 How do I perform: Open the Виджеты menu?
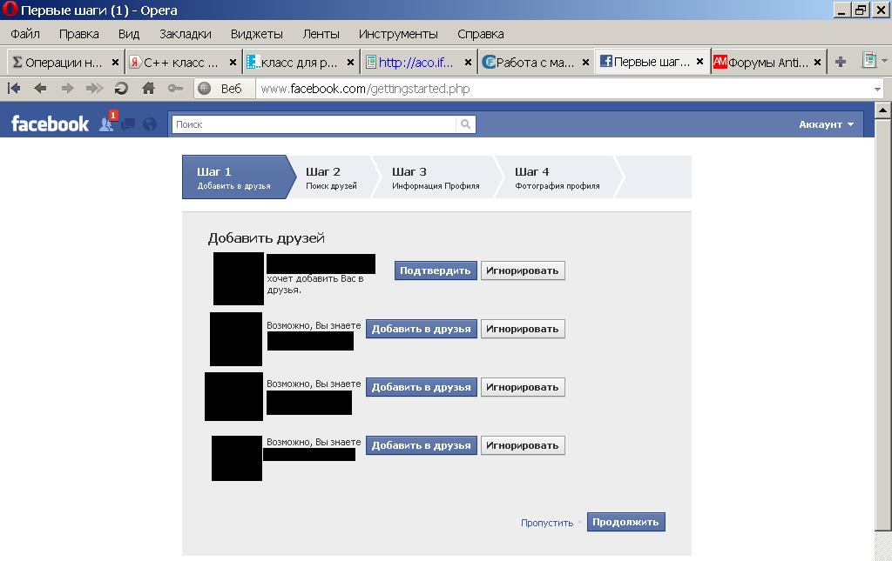[x=257, y=34]
